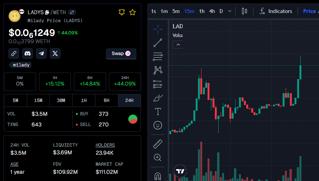Click the $111.02M market cap value
Viewport: 319px width, 181px height.
point(106,172)
